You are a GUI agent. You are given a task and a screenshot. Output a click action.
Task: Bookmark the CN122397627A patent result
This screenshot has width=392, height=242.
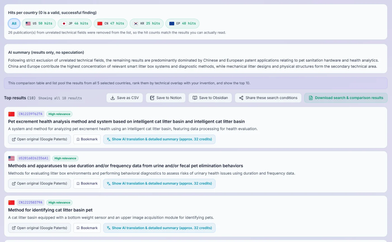87,139
